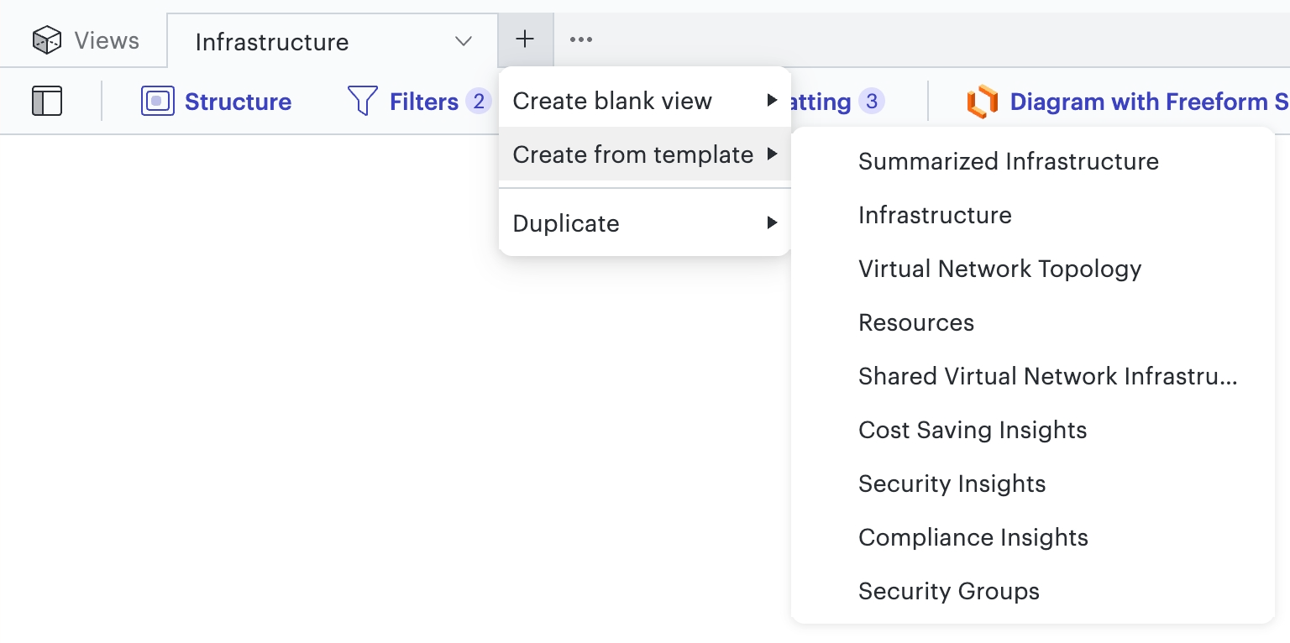This screenshot has height=643, width=1290.
Task: Choose Summarized Infrastructure from the template list
Action: pos(1008,161)
